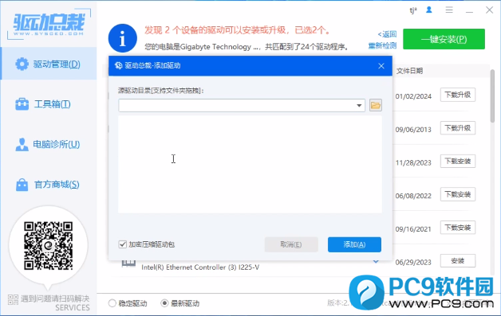501x316 pixels.
Task: Click the doctor person icon of 电脑诊所
Action: coord(22,144)
